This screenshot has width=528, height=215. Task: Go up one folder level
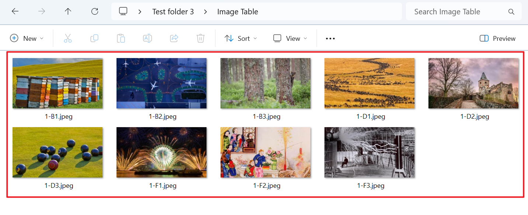pos(68,11)
